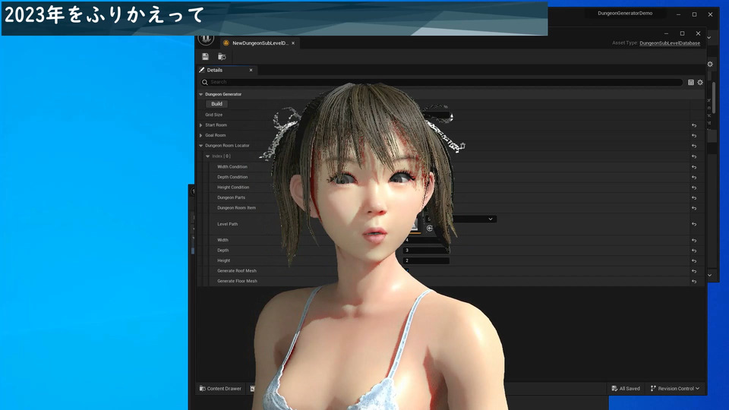Click chevron at DungeonGeneratorDemo window top right
729x410 pixels.
[709, 38]
